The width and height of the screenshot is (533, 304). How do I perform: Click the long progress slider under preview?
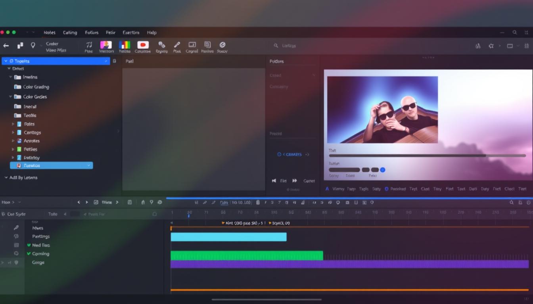(x=428, y=156)
